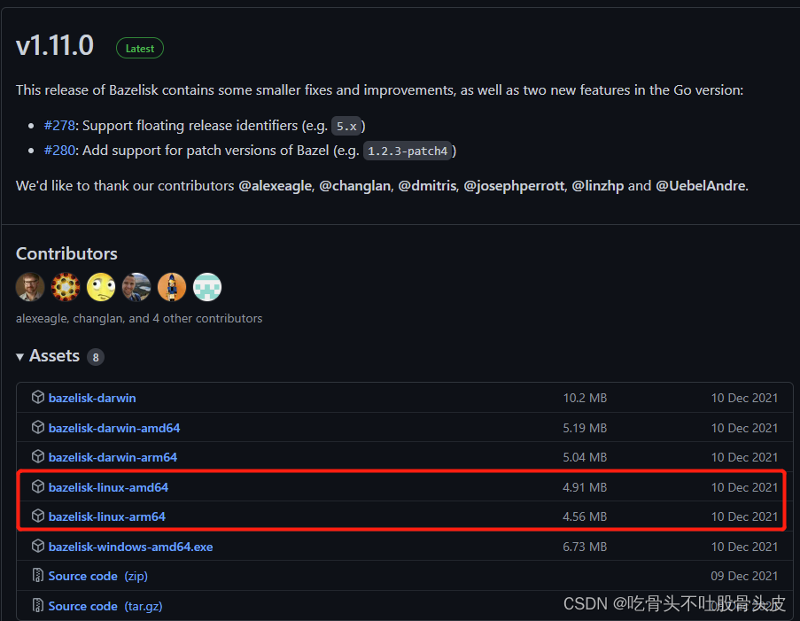800x621 pixels.
Task: Open the orange rocket contributor avatar
Action: point(172,287)
